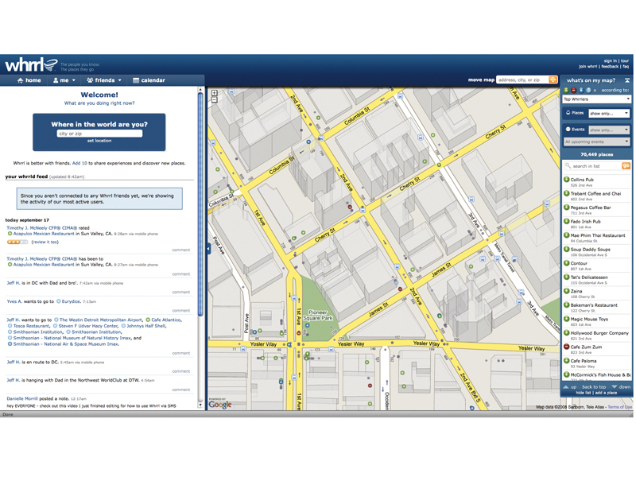Click the green icon beside Tat's Delicatessen

tap(566, 277)
